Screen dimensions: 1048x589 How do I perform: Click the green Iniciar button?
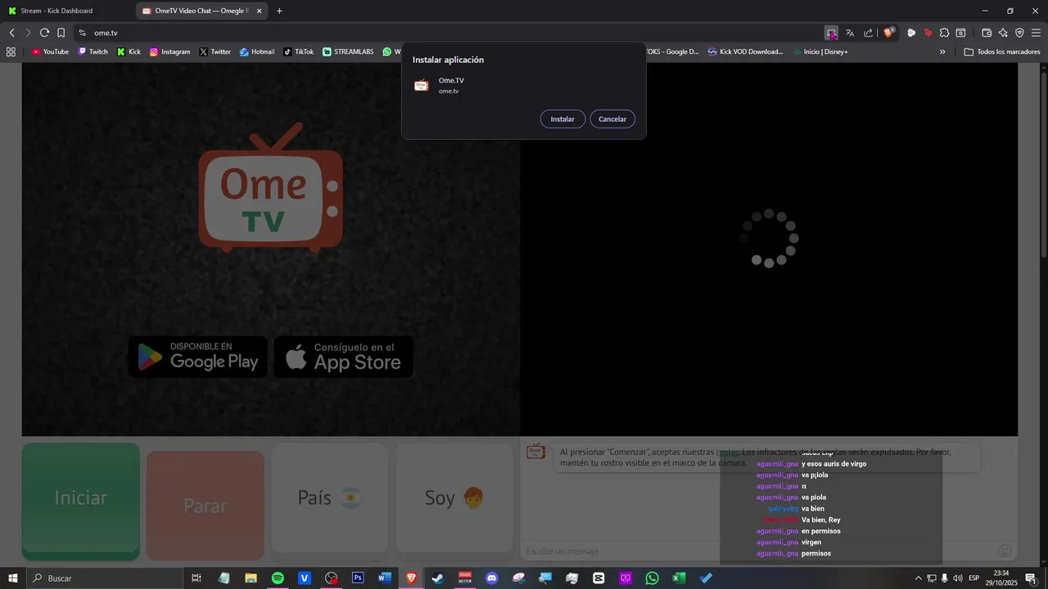[x=81, y=501]
